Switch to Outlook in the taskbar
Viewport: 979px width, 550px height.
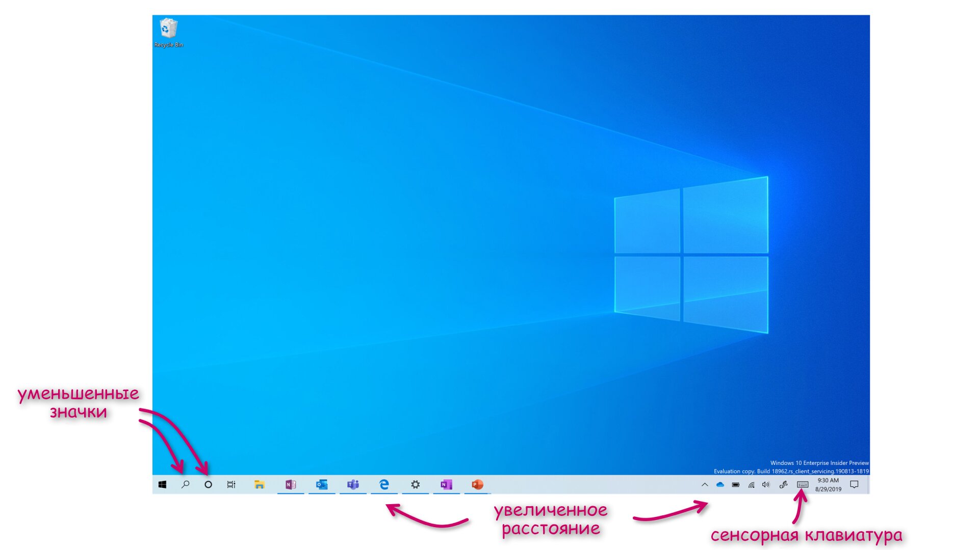click(x=322, y=485)
